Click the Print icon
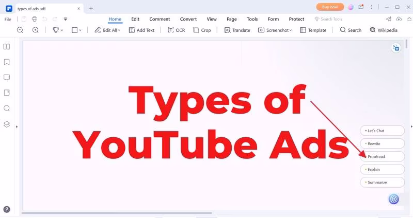Viewport: 413px width, 218px height. pyautogui.click(x=35, y=19)
